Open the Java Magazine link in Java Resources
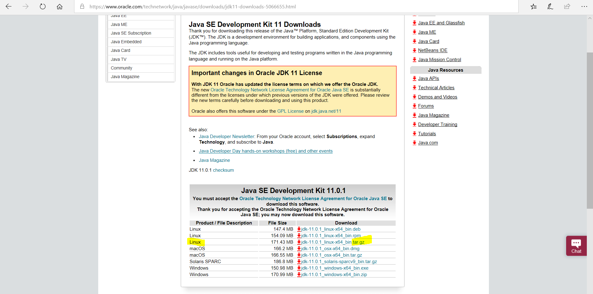593x294 pixels. coord(434,115)
